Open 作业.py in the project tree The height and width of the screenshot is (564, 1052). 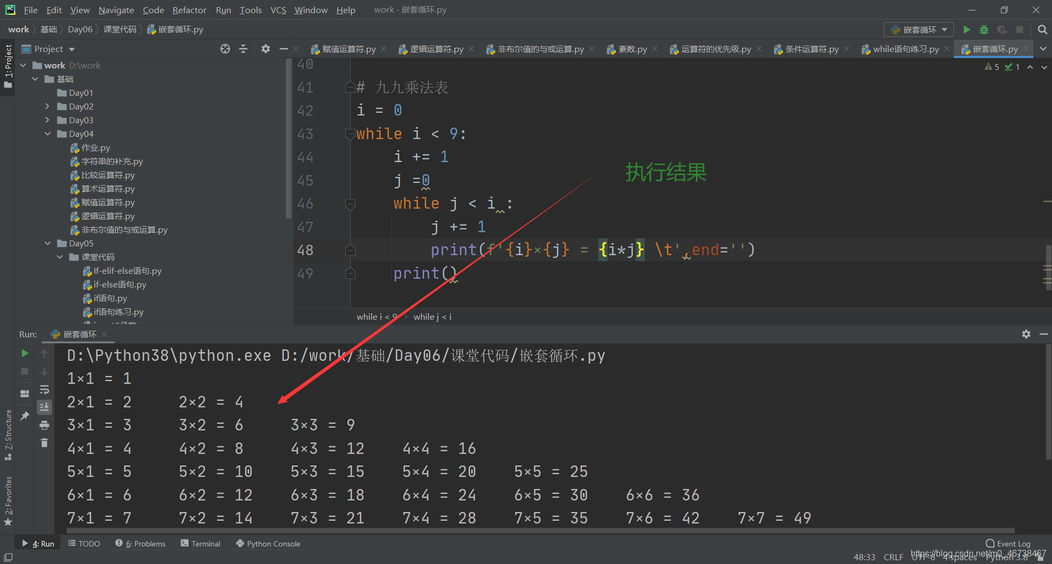(x=95, y=147)
